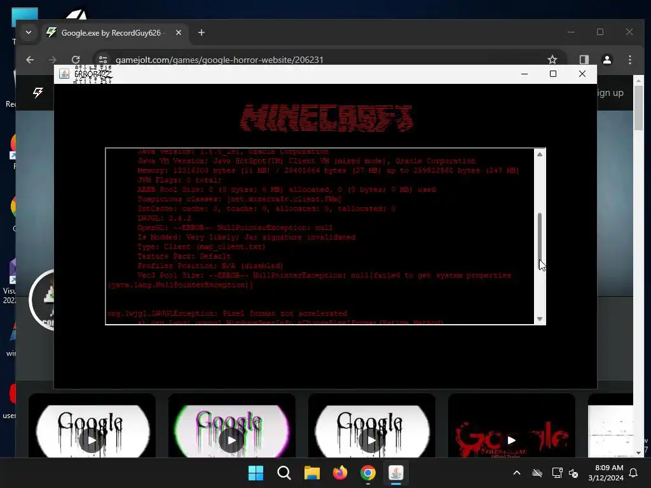The height and width of the screenshot is (488, 651).
Task: Click the browser page scrollbar thumb
Action: coord(638,108)
